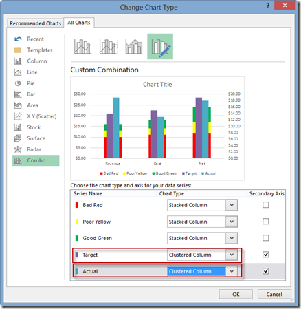Select the Custom Combination chart subtype icon
The width and height of the screenshot is (301, 309).
click(160, 47)
